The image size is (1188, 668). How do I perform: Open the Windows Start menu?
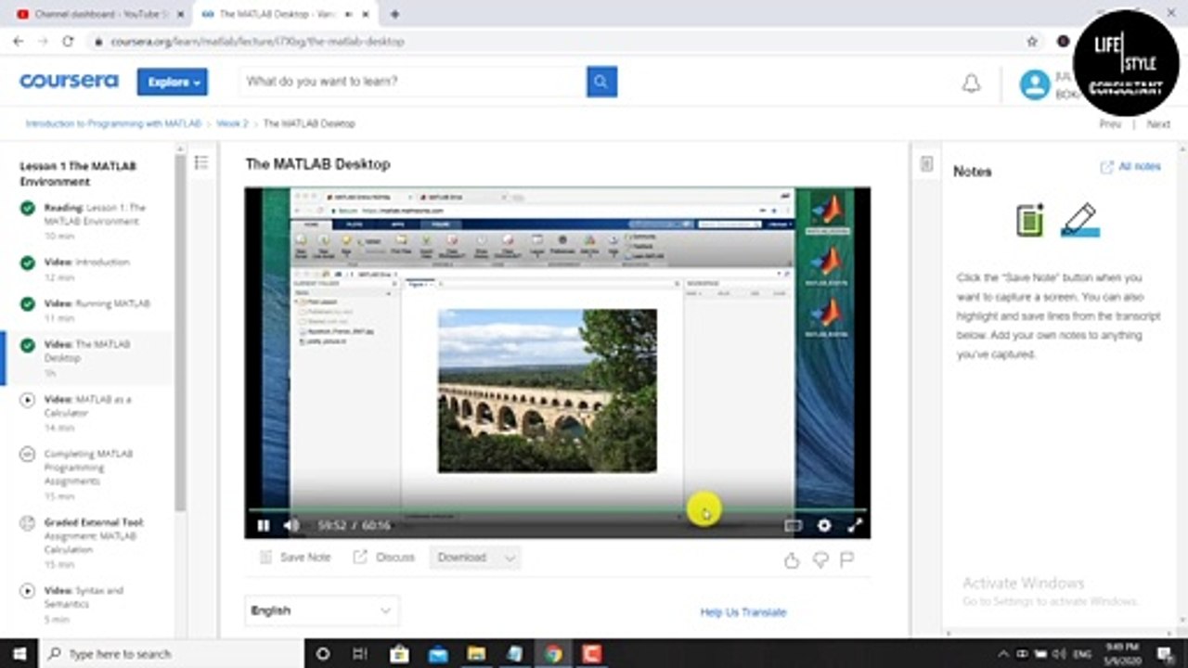coord(19,654)
